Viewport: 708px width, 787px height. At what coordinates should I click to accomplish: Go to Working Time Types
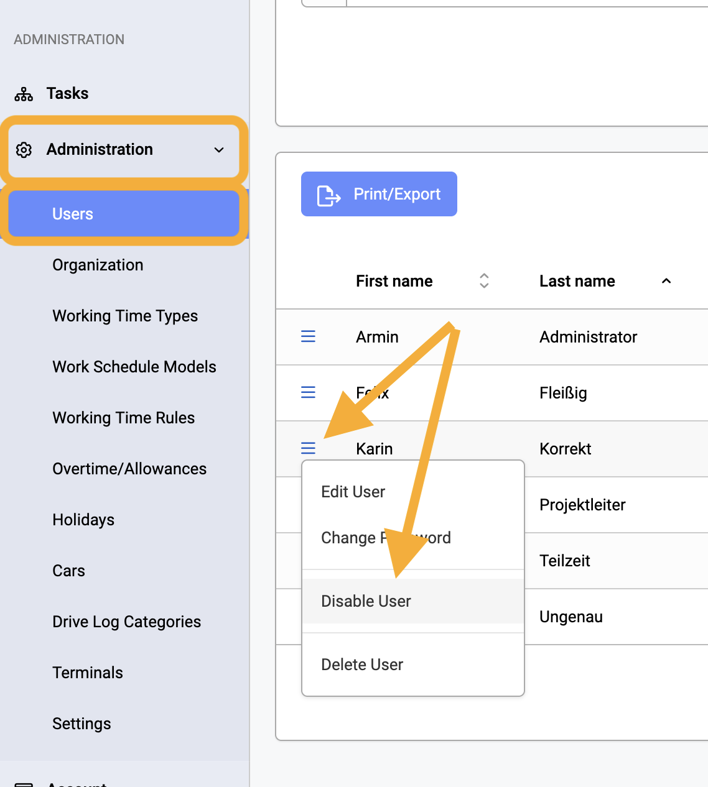[x=125, y=316]
